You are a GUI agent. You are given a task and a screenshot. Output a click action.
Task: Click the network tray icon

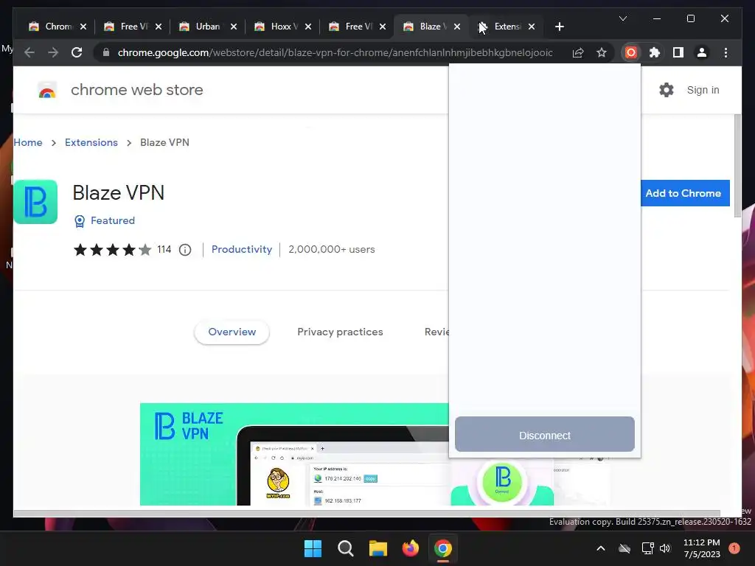(x=647, y=548)
